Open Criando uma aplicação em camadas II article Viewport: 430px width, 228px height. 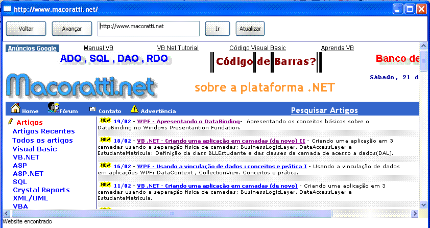click(221, 141)
